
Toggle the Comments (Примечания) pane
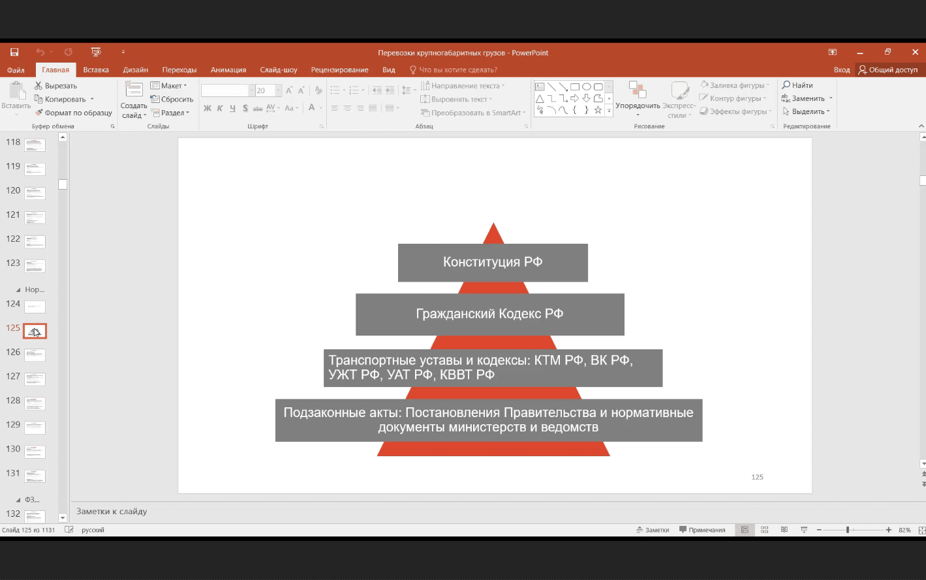(x=702, y=530)
